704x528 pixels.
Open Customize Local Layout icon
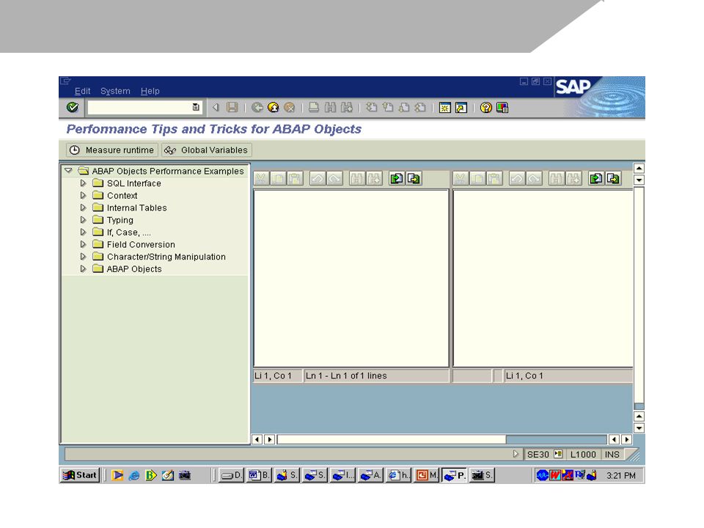(x=502, y=108)
